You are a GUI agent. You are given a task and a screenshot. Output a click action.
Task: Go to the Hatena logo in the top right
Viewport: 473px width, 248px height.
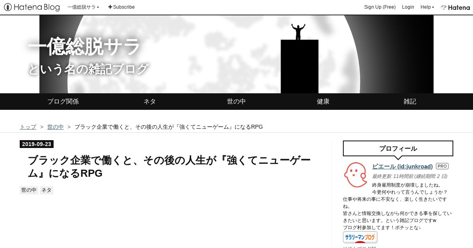[x=455, y=7]
